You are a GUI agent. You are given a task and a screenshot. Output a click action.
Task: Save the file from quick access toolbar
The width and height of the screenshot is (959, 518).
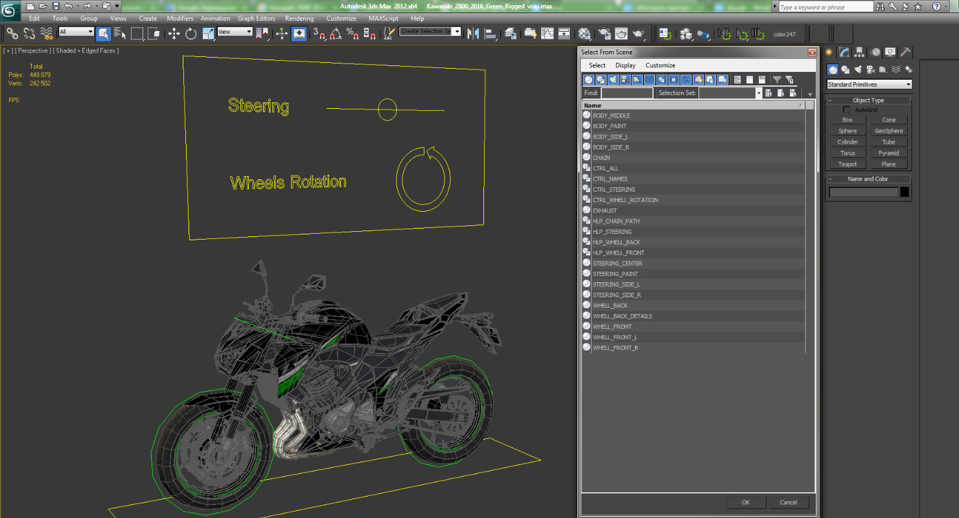[x=55, y=6]
